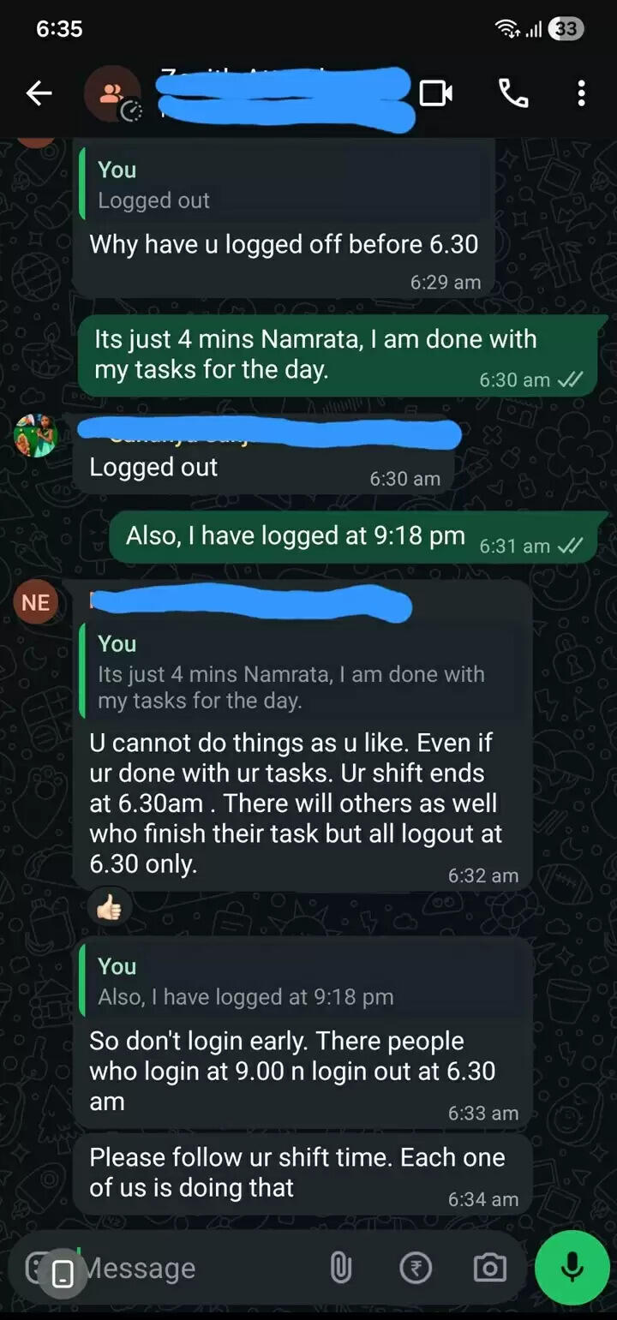
Task: Open the three-dot more options menu
Action: pos(581,93)
